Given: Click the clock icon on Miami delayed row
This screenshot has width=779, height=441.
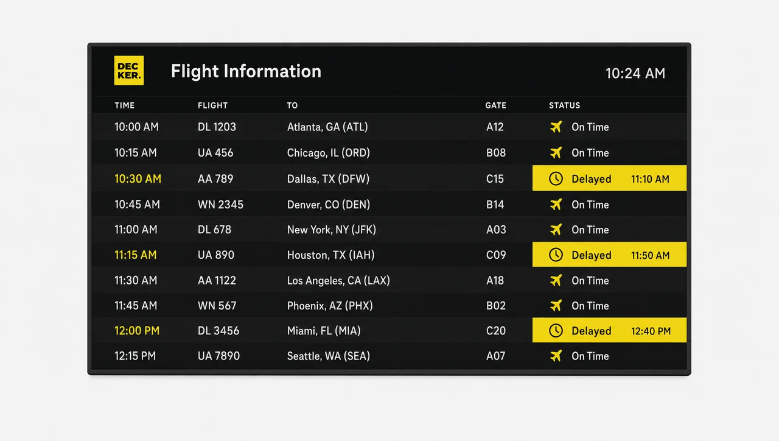Looking at the screenshot, I should click(x=556, y=331).
